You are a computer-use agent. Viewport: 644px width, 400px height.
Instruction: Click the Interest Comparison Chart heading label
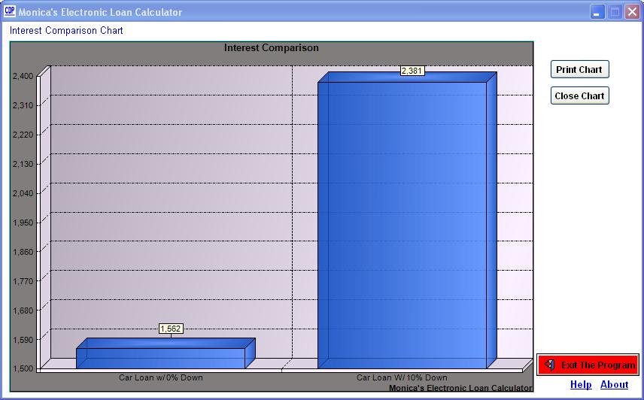[66, 31]
